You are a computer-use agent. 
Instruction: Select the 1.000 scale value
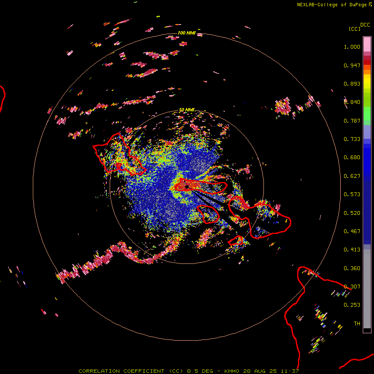tap(352, 47)
